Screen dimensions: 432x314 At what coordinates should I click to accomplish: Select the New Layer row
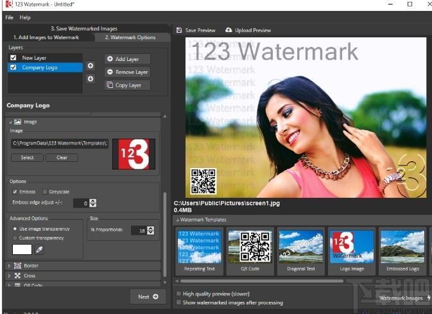[x=46, y=58]
